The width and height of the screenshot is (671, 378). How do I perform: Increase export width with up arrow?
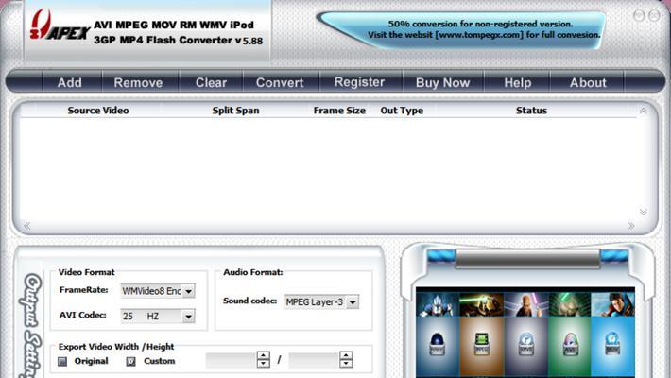point(263,355)
